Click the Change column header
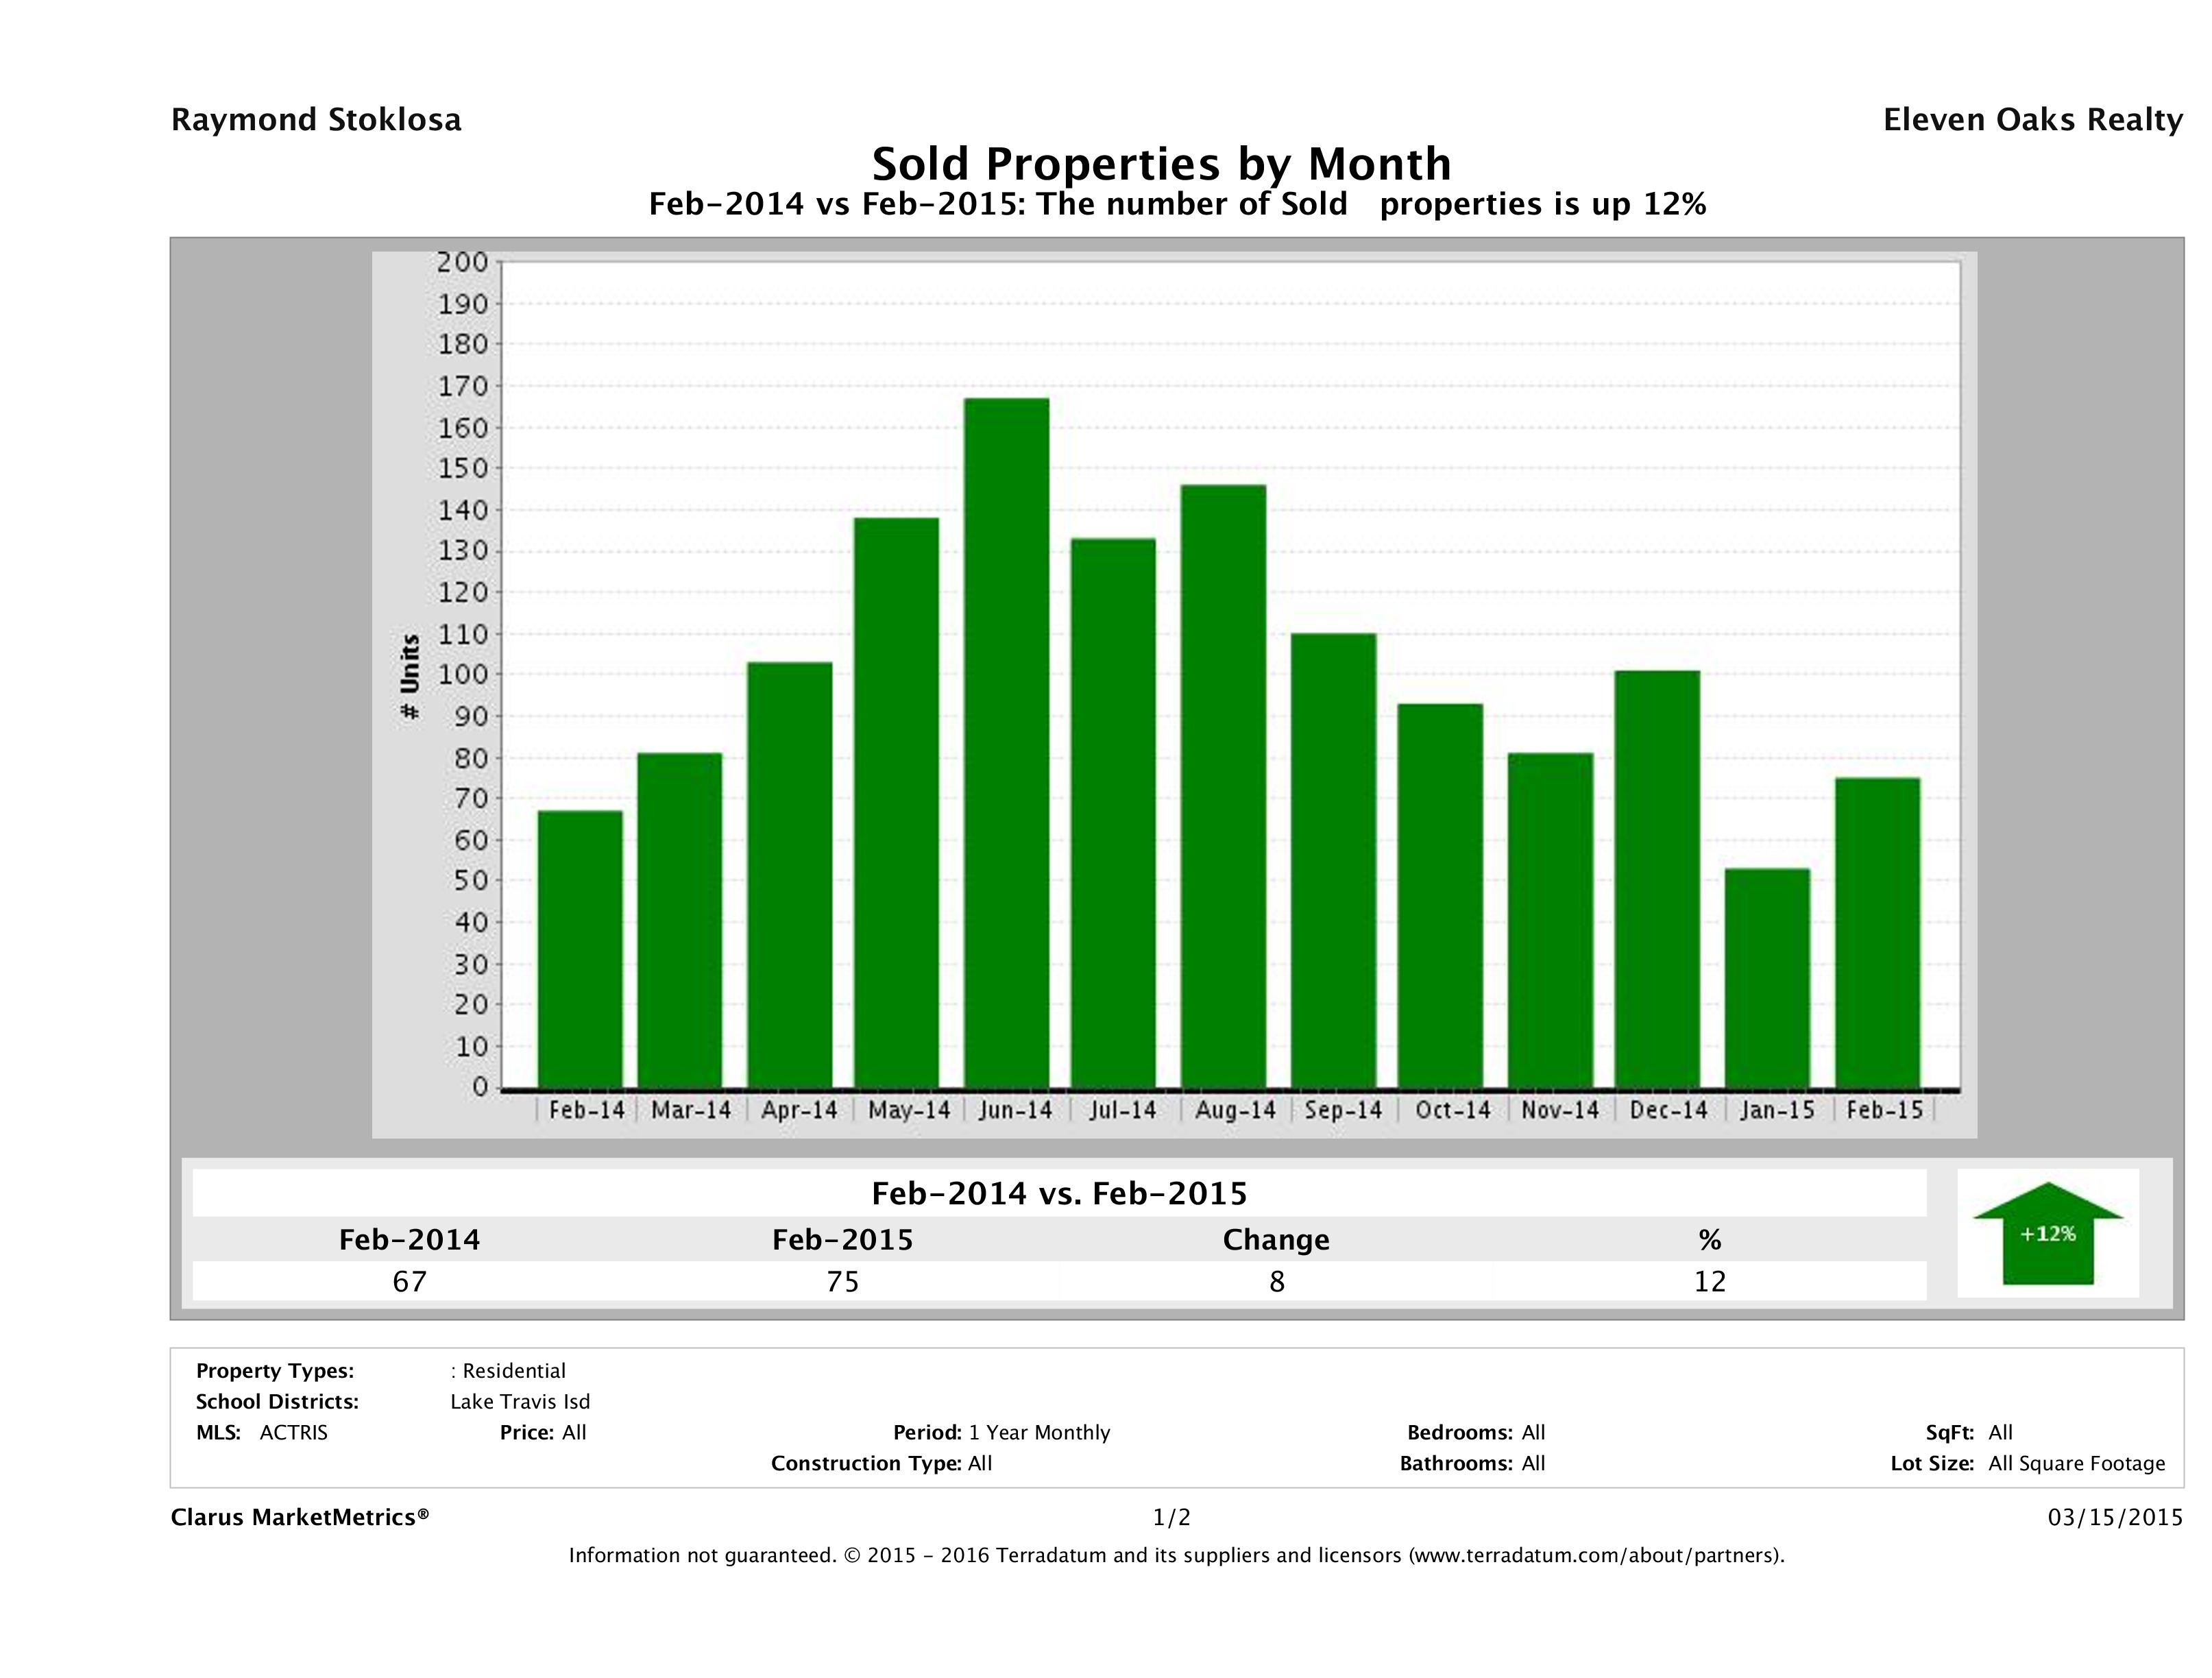The height and width of the screenshot is (1678, 2212). click(1275, 1240)
